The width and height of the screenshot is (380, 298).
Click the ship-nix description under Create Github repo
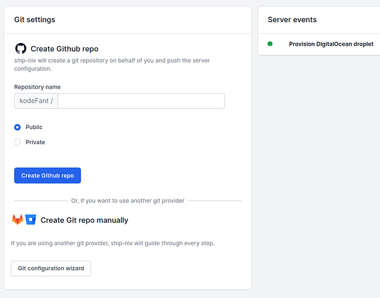[111, 65]
